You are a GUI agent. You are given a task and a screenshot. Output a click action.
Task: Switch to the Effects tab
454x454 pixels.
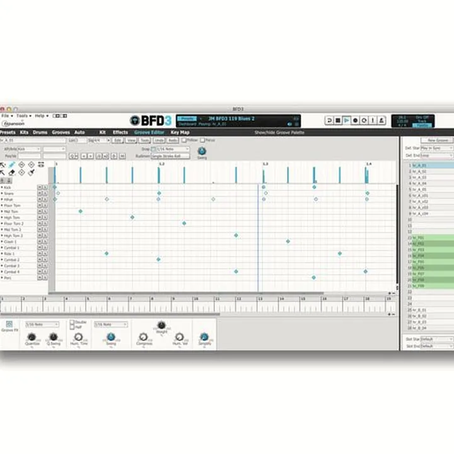coord(120,132)
